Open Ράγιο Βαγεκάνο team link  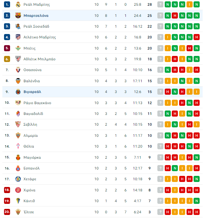[37, 103]
